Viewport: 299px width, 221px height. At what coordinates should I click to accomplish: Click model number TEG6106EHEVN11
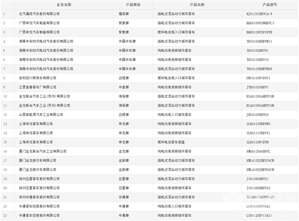[x=260, y=41]
